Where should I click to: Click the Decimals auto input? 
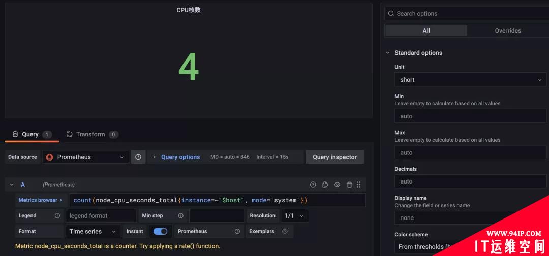(470, 181)
